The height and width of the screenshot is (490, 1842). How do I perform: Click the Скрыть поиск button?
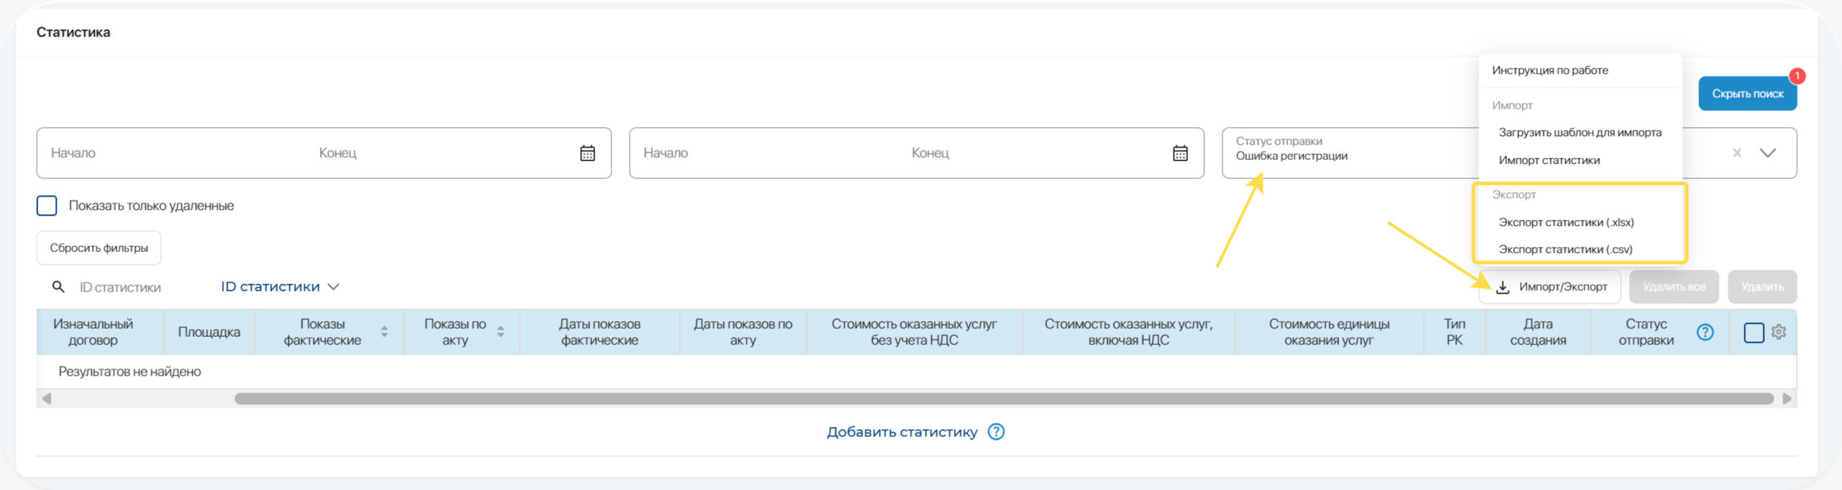1747,94
